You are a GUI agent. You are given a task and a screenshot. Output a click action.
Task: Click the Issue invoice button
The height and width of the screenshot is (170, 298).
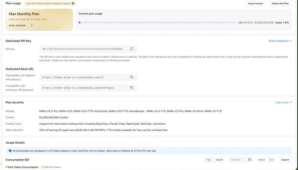click(255, 3)
